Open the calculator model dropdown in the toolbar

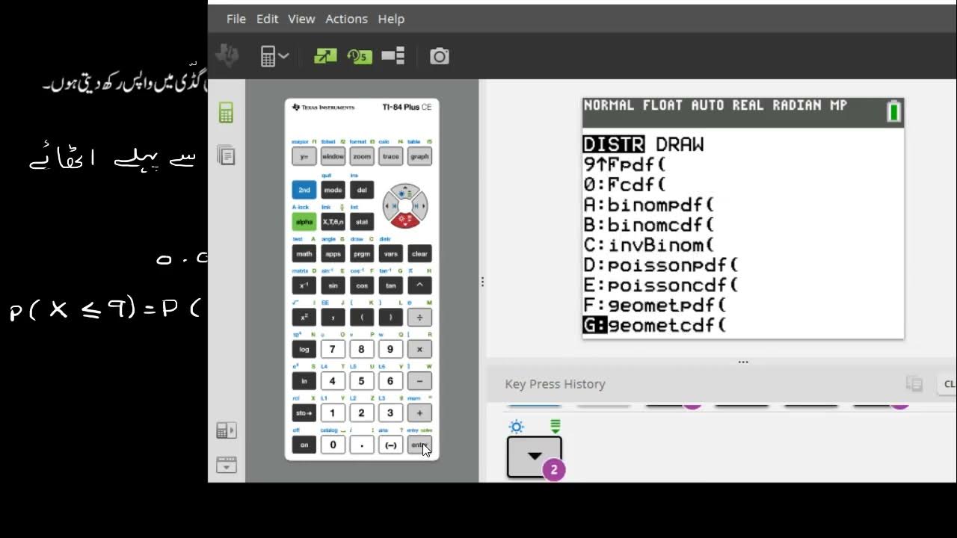[274, 56]
